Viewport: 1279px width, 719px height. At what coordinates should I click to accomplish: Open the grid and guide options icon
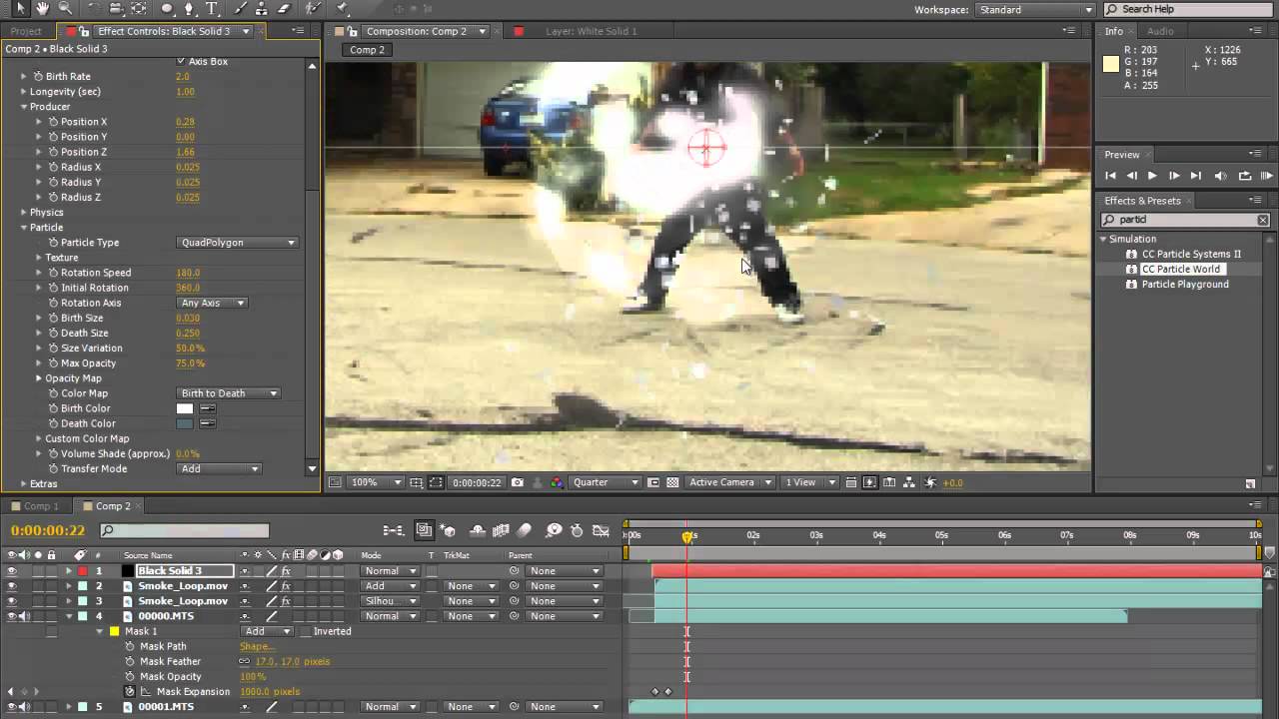[417, 482]
